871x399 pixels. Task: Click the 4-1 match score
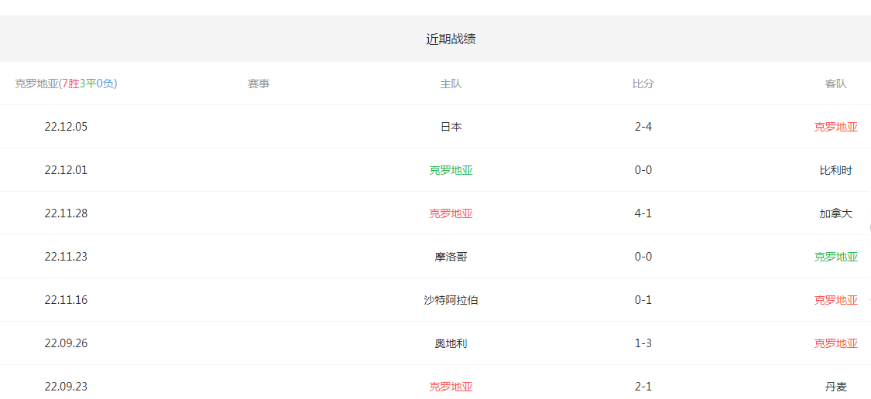tap(643, 213)
